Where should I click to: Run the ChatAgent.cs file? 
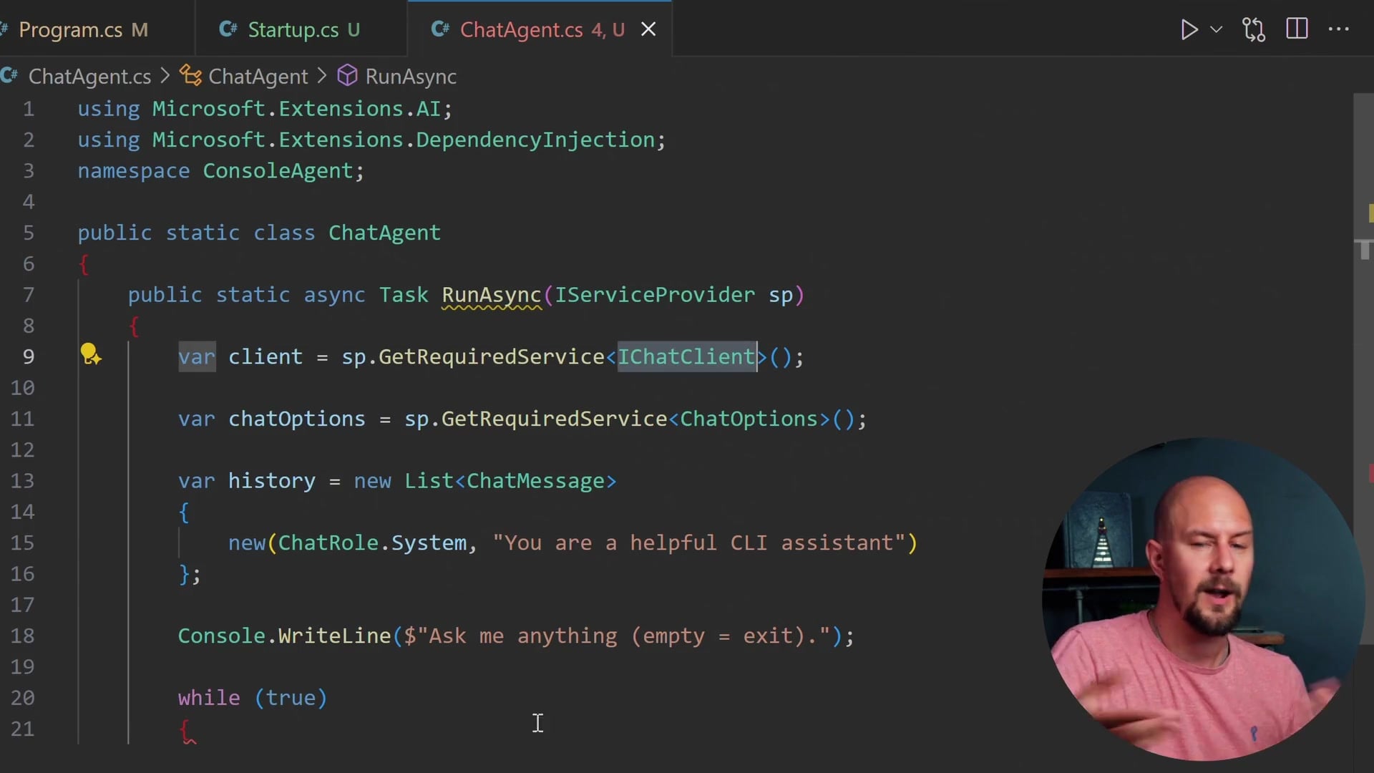pyautogui.click(x=1189, y=29)
